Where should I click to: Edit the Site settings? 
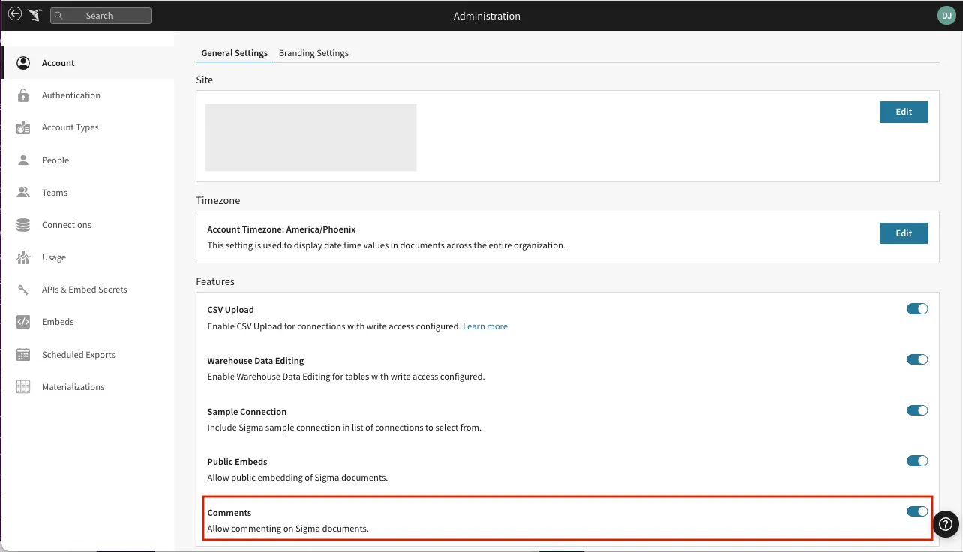click(904, 112)
